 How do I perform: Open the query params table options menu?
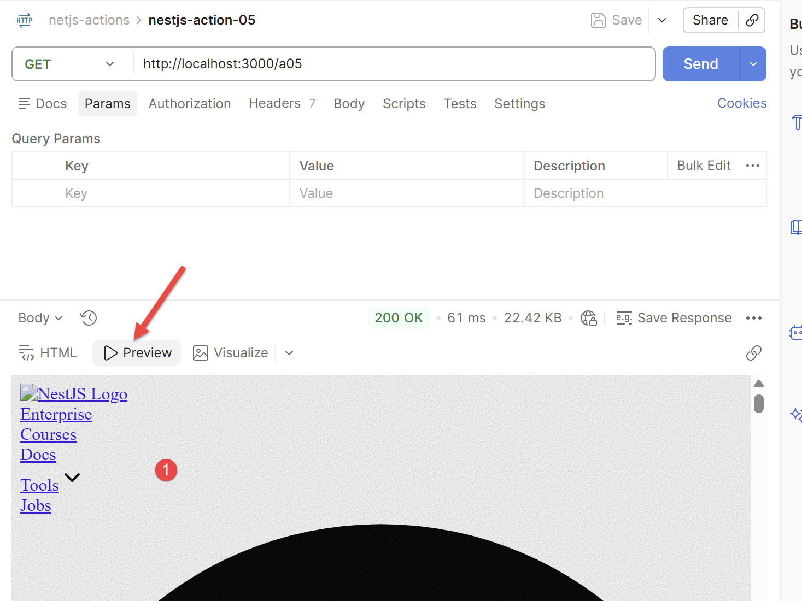pos(753,166)
